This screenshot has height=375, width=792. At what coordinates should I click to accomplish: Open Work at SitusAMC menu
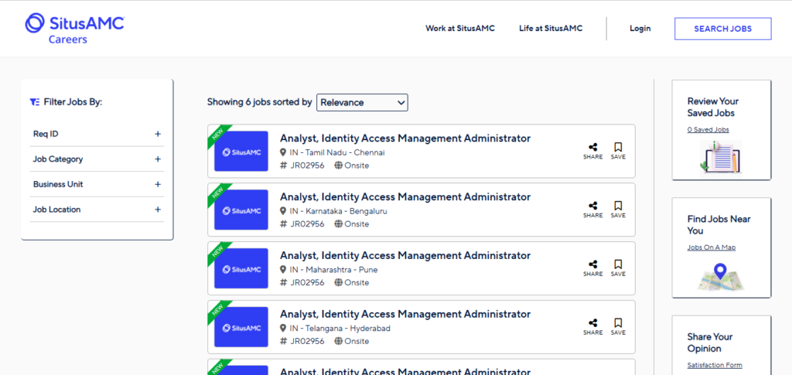pos(460,29)
